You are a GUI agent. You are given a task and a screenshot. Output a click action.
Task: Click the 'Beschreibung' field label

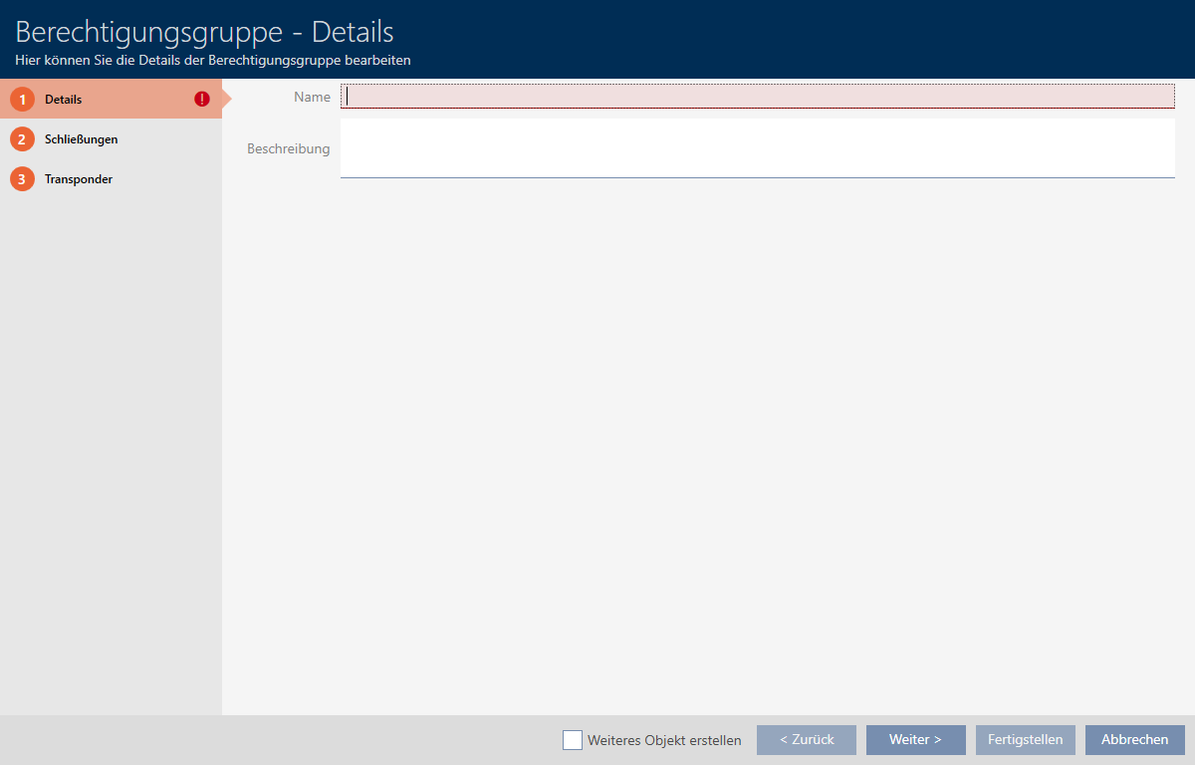(x=288, y=148)
